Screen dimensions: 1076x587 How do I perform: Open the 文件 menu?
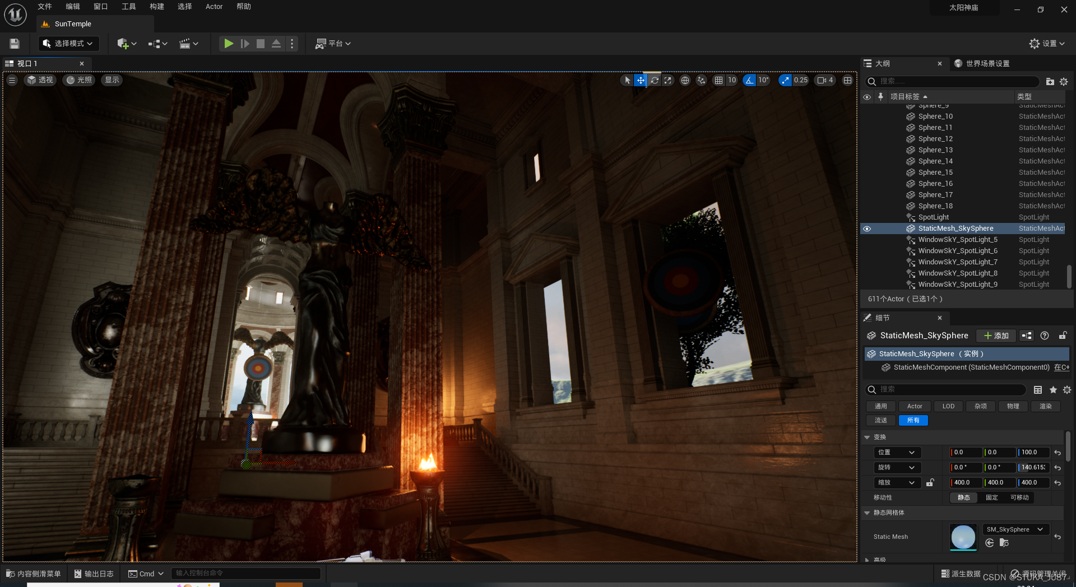[x=45, y=7]
